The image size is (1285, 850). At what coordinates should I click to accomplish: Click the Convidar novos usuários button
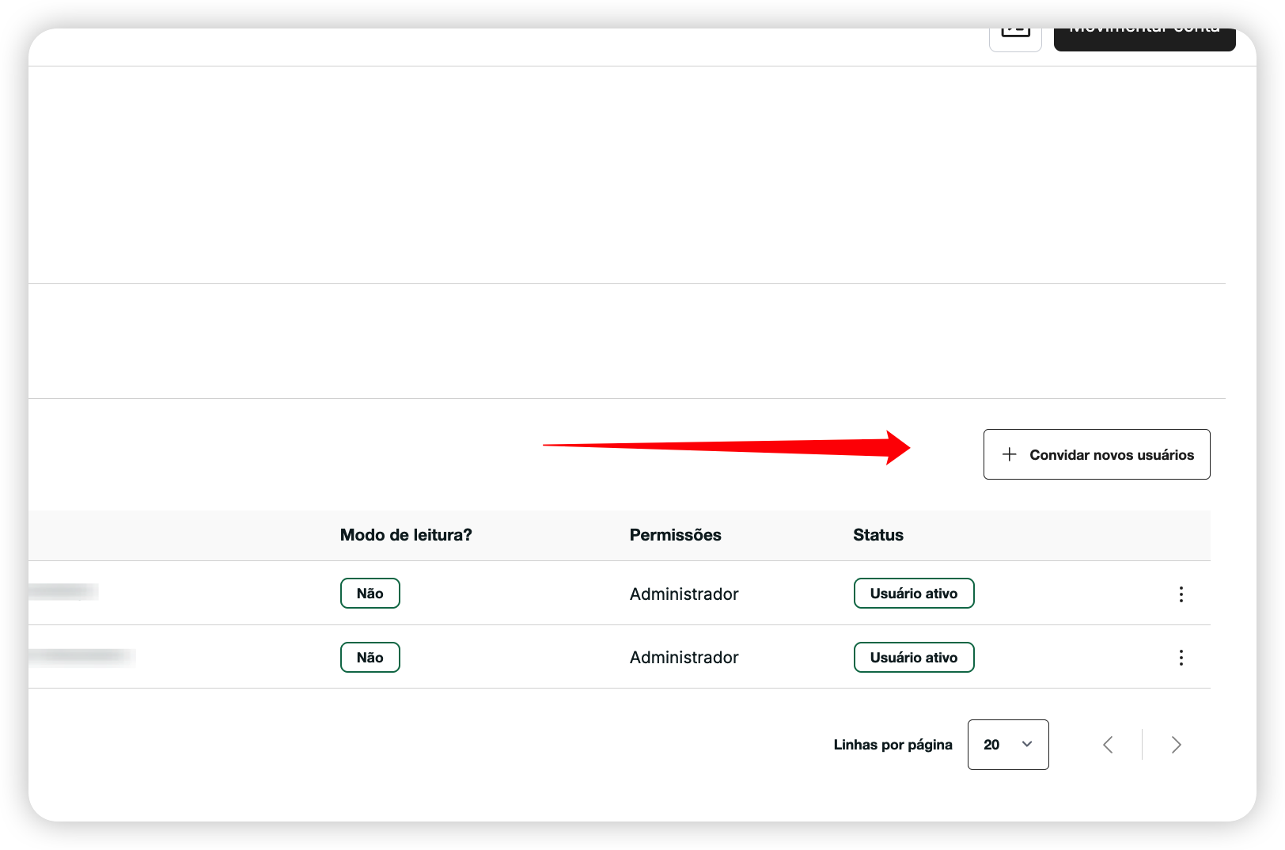[x=1097, y=454]
